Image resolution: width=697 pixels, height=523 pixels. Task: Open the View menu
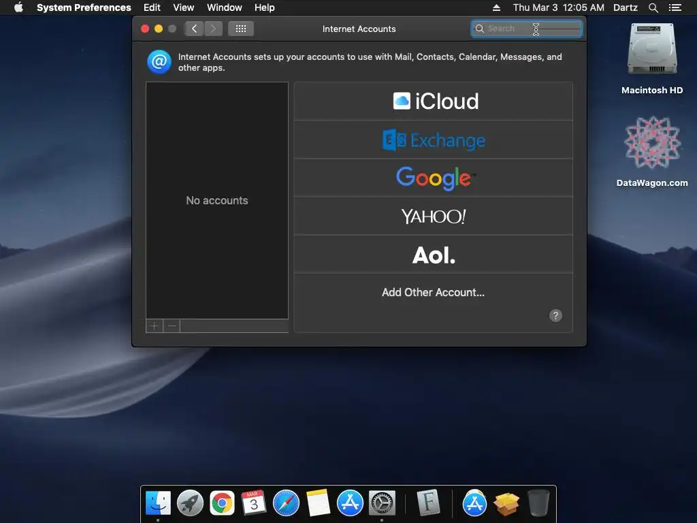[x=184, y=7]
